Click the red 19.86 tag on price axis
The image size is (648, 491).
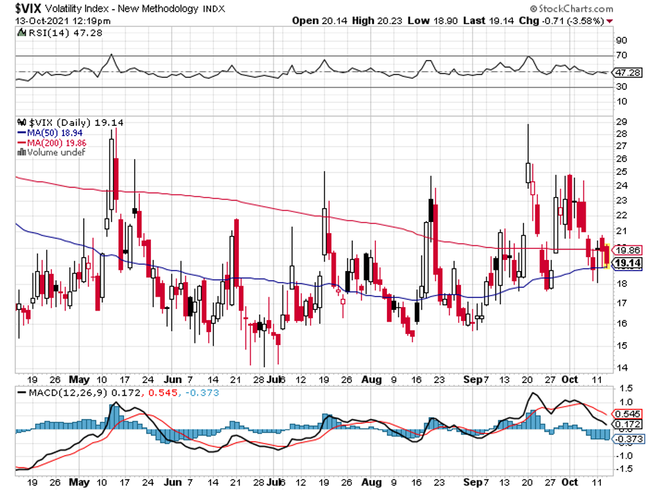[628, 250]
